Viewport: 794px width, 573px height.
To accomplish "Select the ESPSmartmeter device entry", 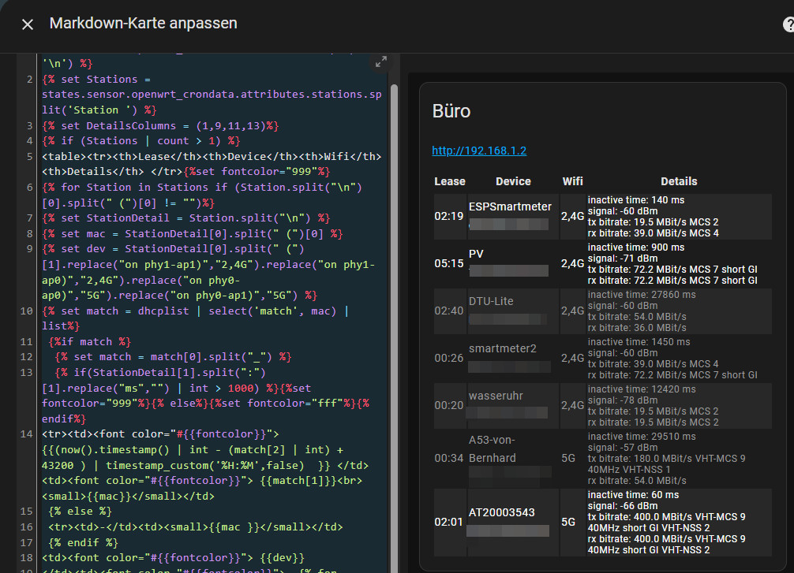I will coord(510,207).
